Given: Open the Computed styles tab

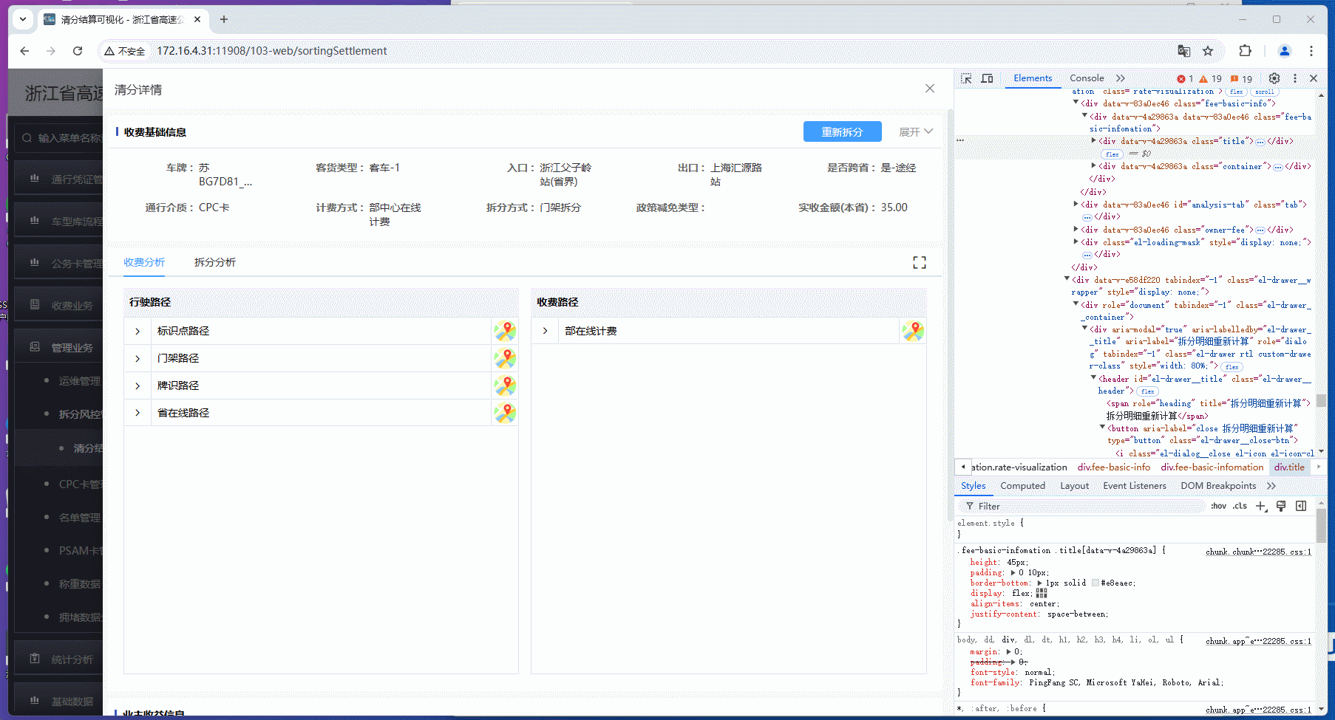Looking at the screenshot, I should [1022, 486].
